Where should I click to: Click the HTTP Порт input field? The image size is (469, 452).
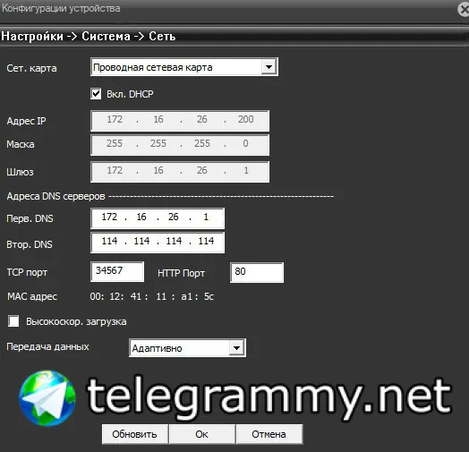pos(257,272)
